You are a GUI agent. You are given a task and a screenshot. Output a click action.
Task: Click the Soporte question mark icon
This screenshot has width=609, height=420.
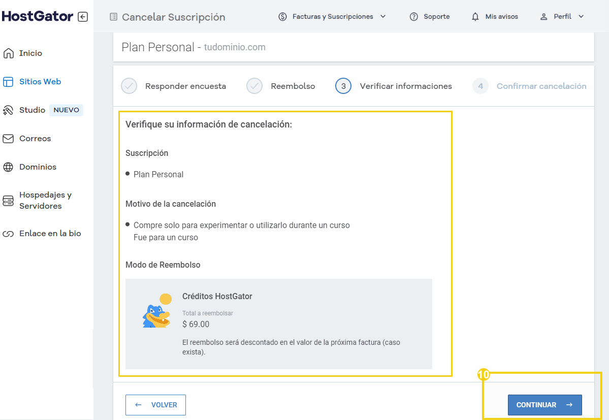click(x=414, y=17)
